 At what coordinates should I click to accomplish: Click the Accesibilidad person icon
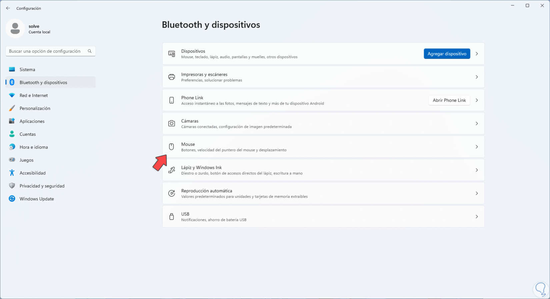click(x=12, y=173)
